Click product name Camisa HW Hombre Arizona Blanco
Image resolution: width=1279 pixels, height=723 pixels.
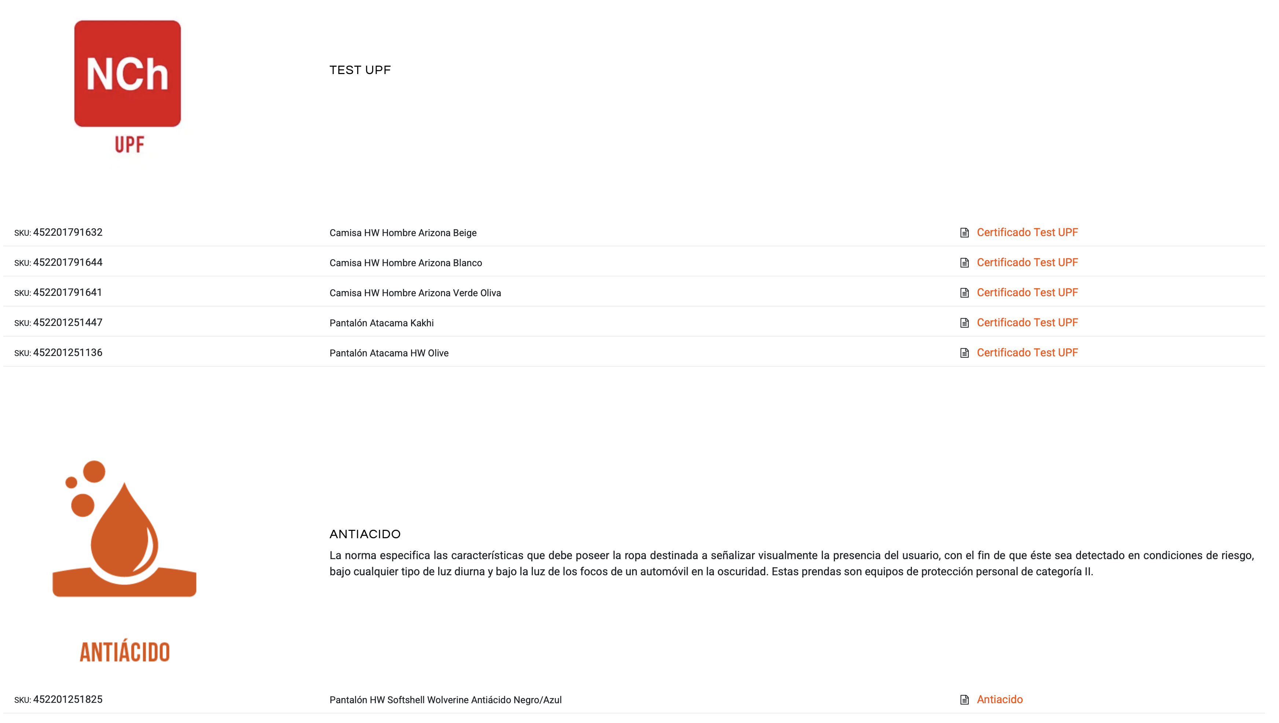pyautogui.click(x=406, y=263)
